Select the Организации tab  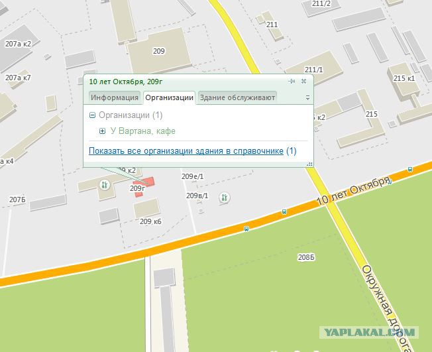point(169,97)
